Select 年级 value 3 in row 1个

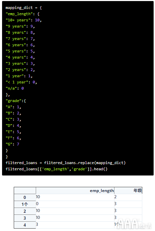point(115,204)
